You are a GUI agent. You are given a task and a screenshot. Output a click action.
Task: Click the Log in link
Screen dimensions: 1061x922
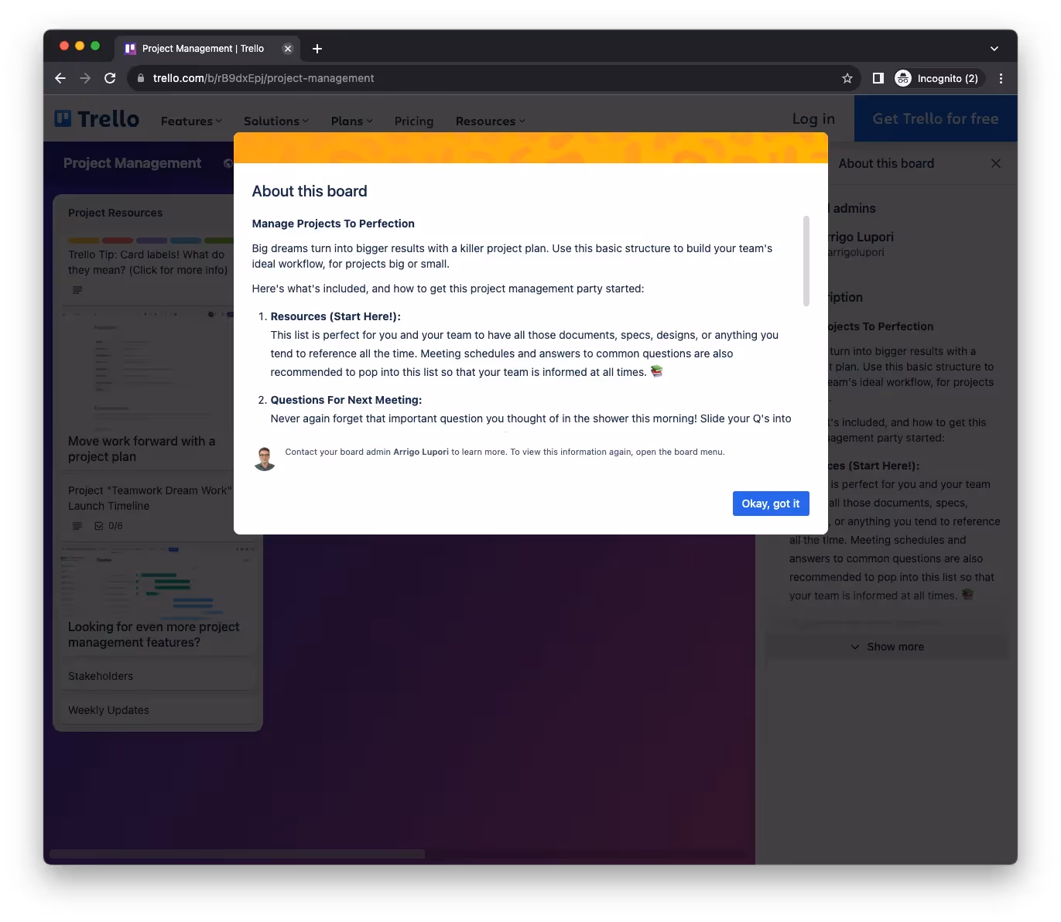click(x=813, y=118)
